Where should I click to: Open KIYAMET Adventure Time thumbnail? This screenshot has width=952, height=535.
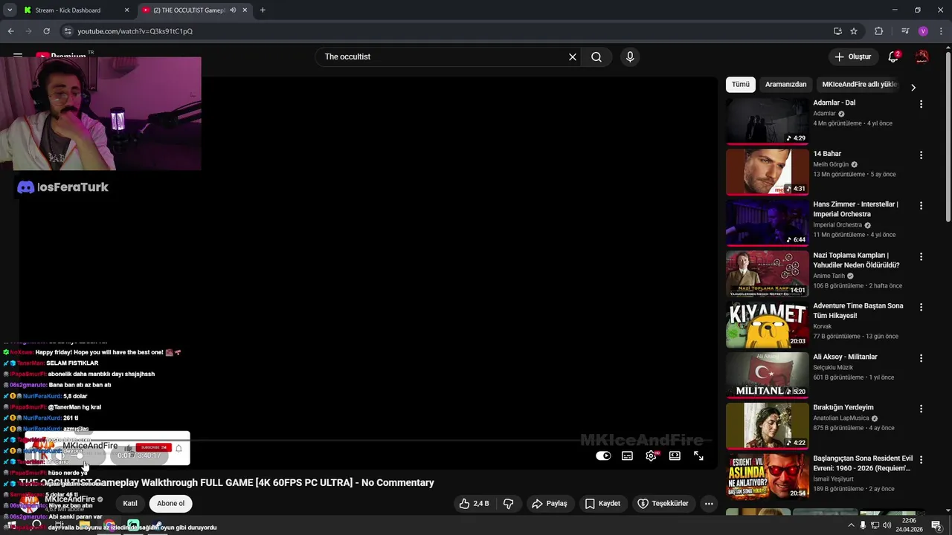click(767, 324)
